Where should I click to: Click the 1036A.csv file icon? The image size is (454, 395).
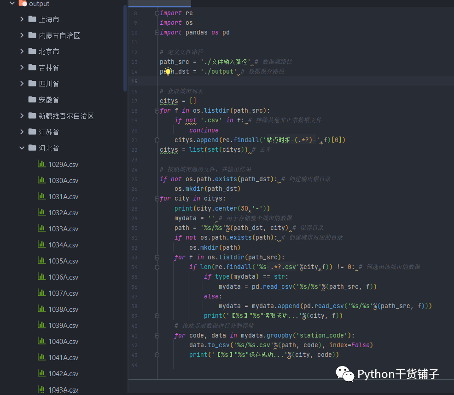tap(42, 277)
